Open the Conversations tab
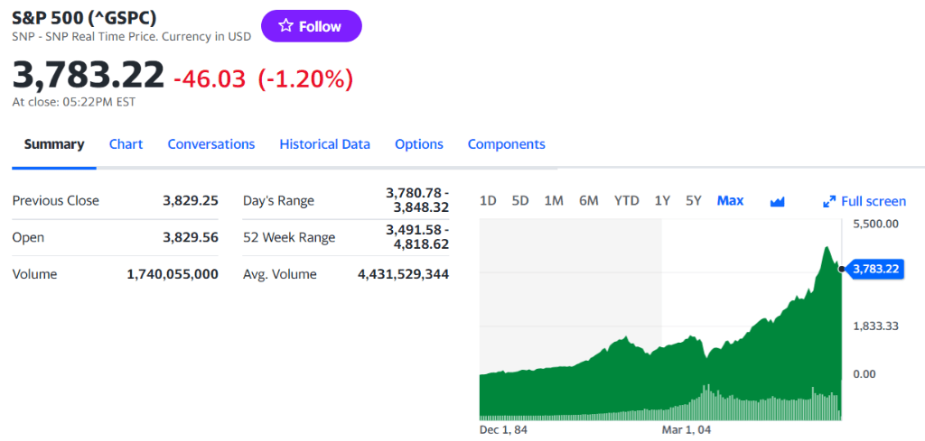This screenshot has width=925, height=441. tap(211, 144)
